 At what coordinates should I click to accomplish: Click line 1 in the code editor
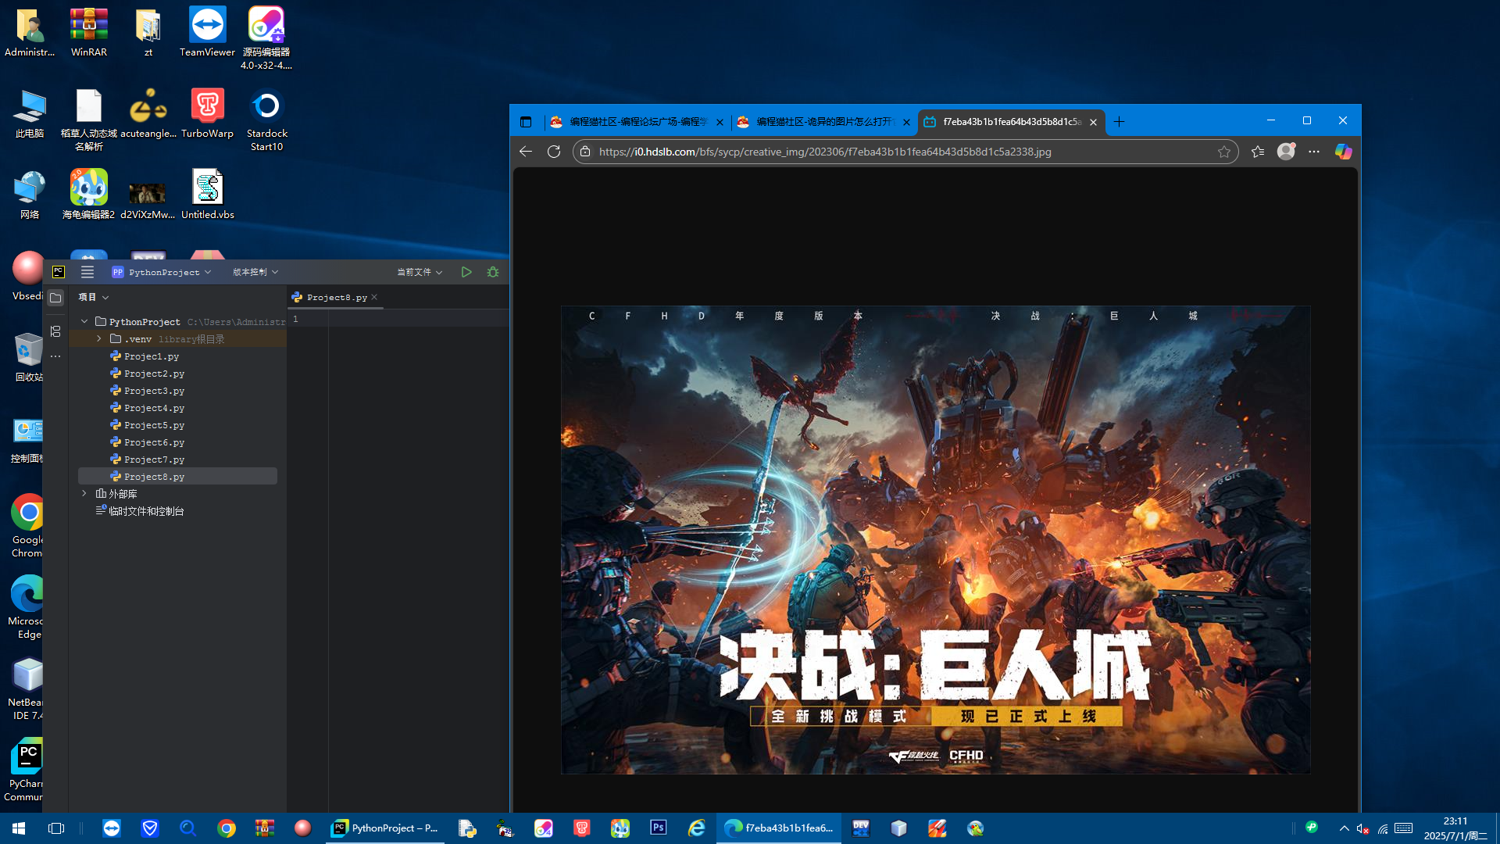point(419,319)
